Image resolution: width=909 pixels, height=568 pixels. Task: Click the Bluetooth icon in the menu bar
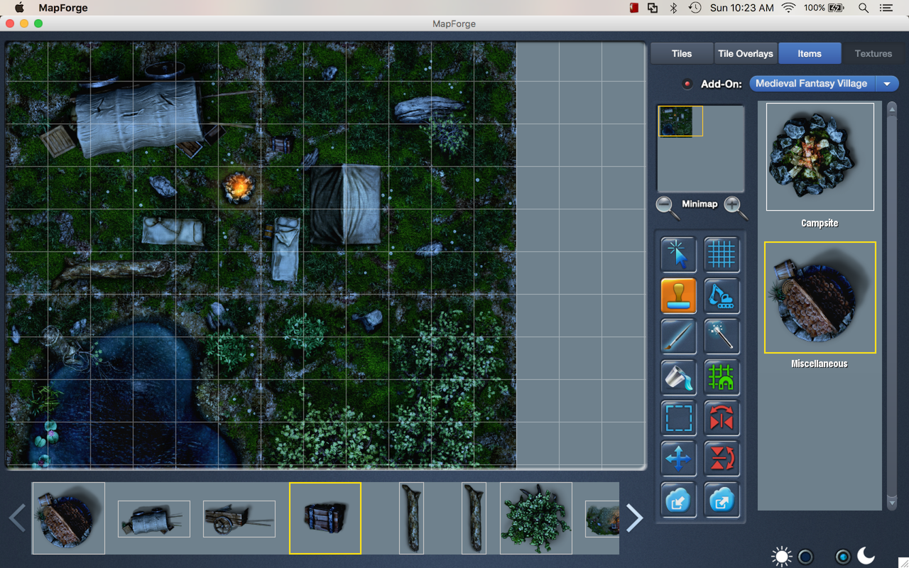(674, 8)
